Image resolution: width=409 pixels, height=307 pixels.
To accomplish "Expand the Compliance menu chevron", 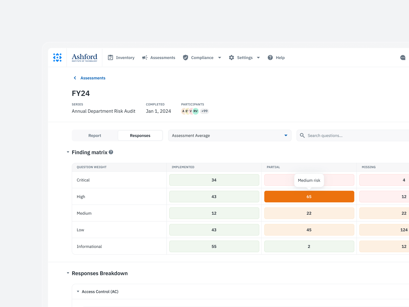I will (x=219, y=57).
